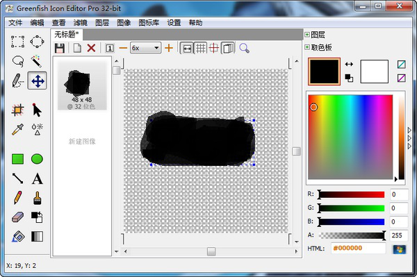Open the 图层 menu in menu bar
Screen dimensions: 417x277
pos(102,23)
